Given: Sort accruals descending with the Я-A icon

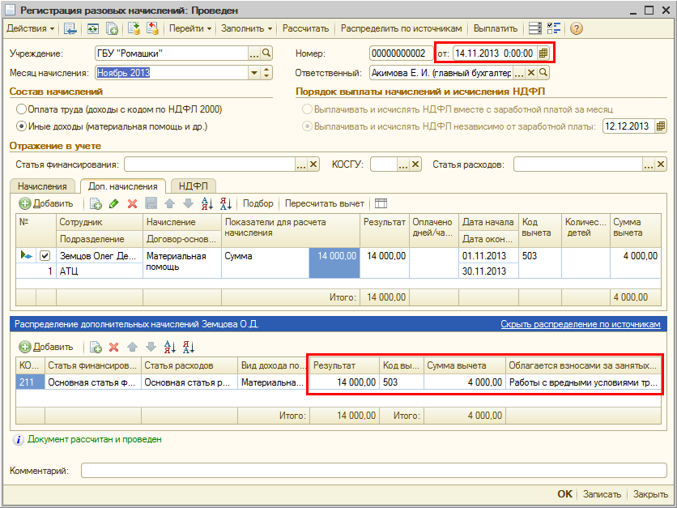Looking at the screenshot, I should [225, 203].
